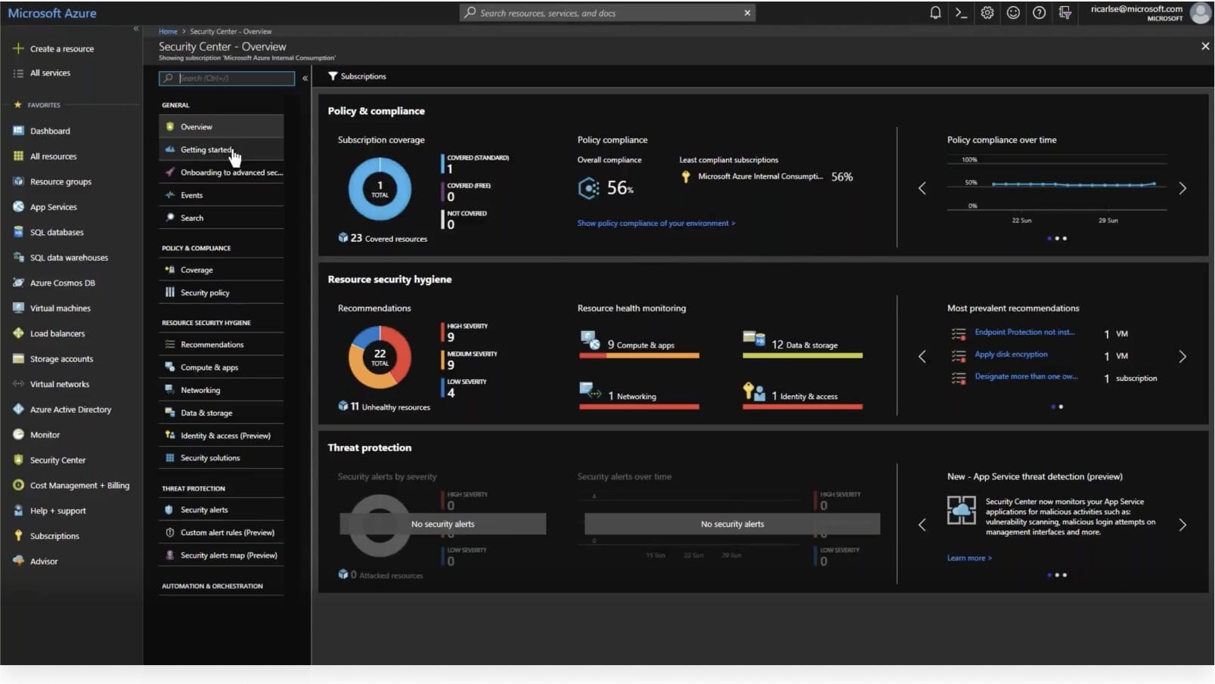Click the policy compliance hexagon icon

[x=588, y=188]
